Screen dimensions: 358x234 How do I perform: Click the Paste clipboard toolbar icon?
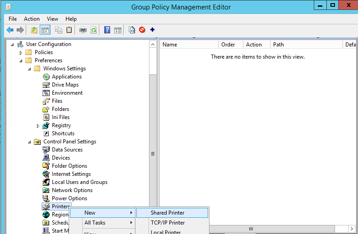tap(69, 30)
